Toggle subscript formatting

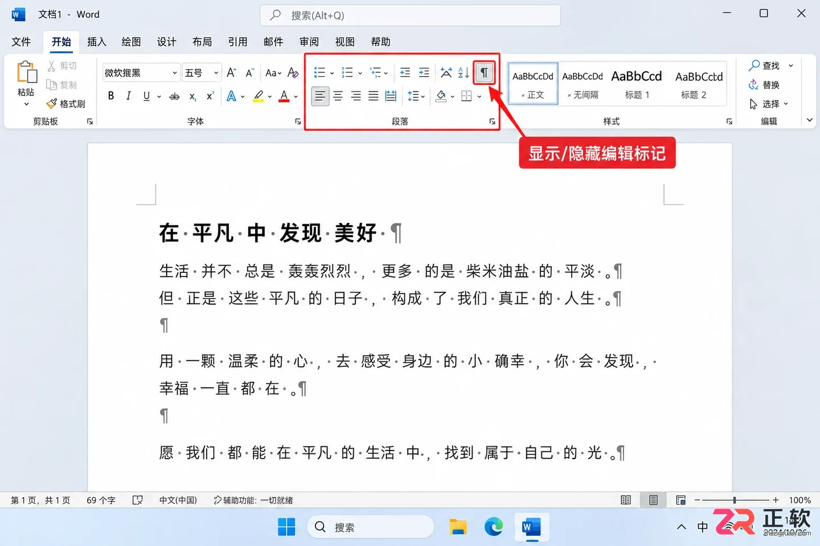click(x=193, y=96)
